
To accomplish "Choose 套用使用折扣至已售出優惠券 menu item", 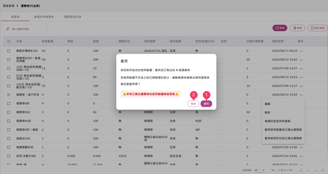I will tap(283, 139).
